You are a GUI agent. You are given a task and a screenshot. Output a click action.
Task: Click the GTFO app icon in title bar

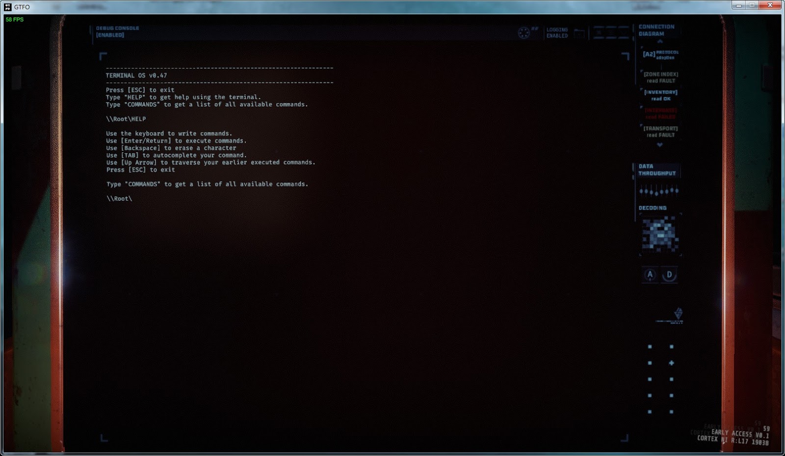pos(7,7)
